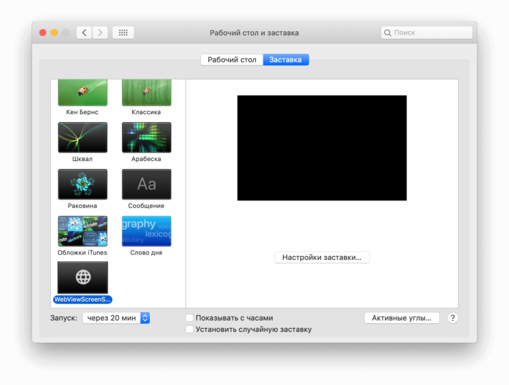Click the WebViewScreenSaver globe thumbnail
Viewport: 509px width, 385px height.
[82, 278]
